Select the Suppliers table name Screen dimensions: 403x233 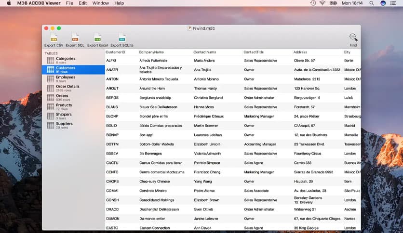65,123
